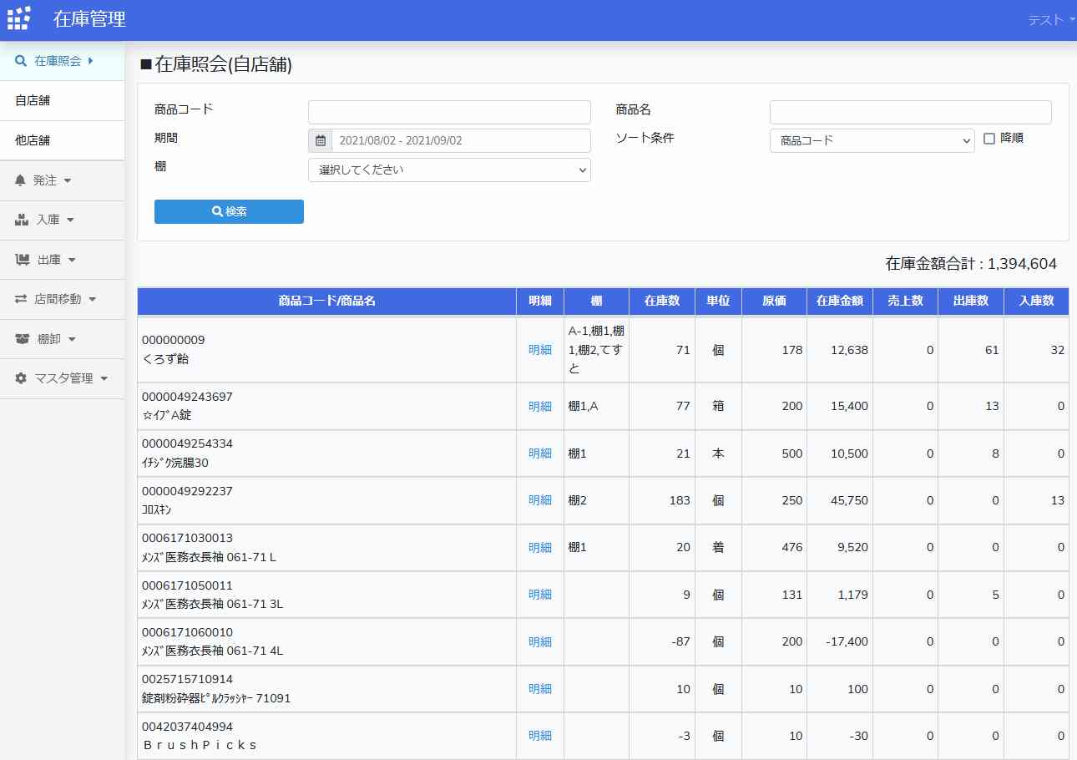Expand the 棚卸 sidebar menu
Viewport: 1077px width, 760px height.
coord(63,339)
